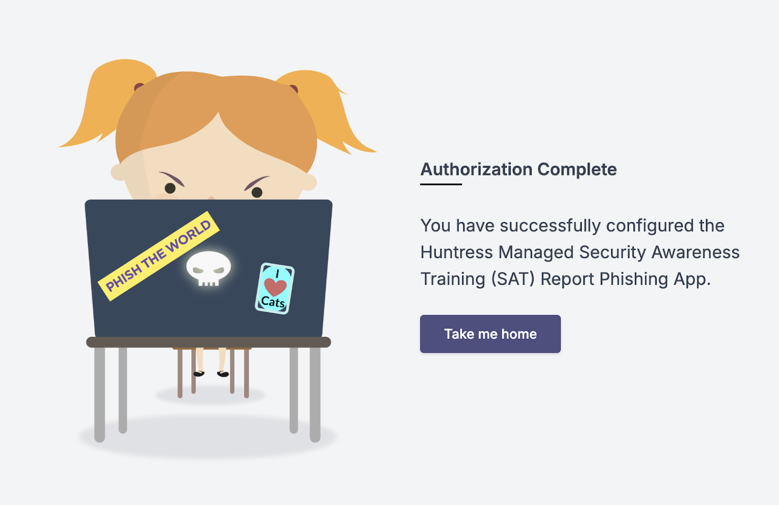Click the girl's left pigtail

[x=105, y=104]
